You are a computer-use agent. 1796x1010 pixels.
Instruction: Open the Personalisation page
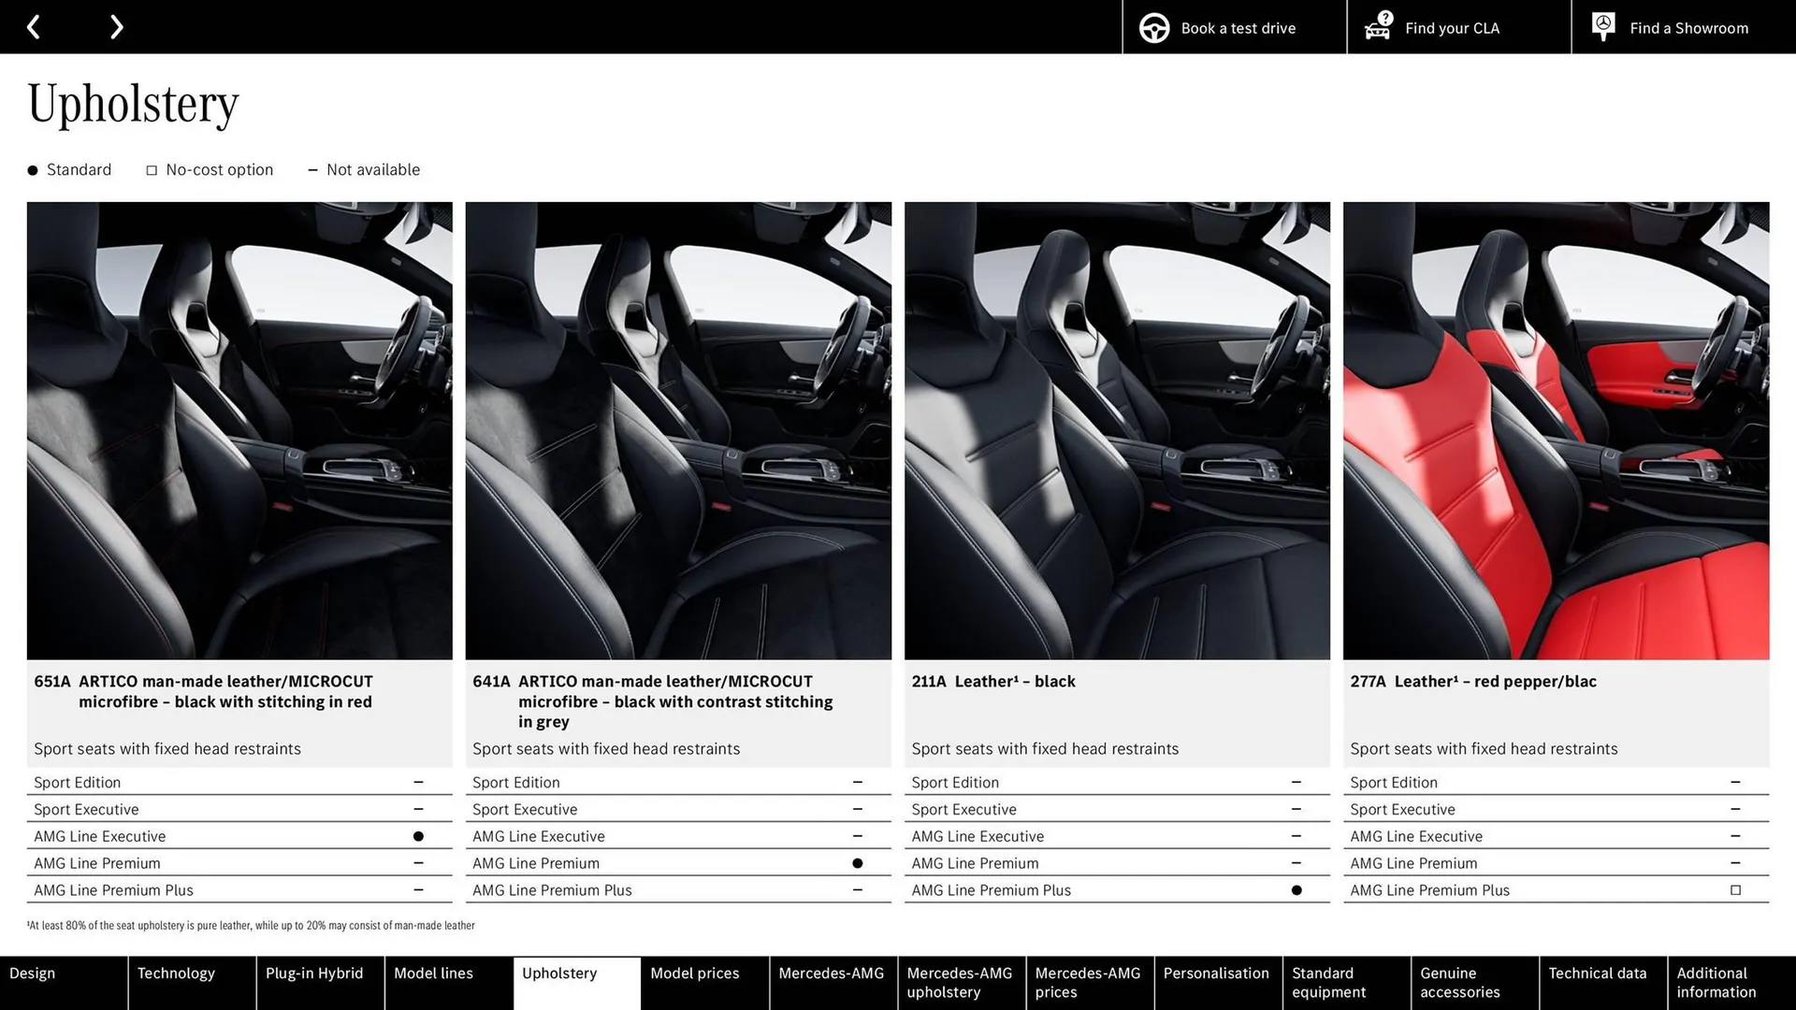pos(1216,973)
